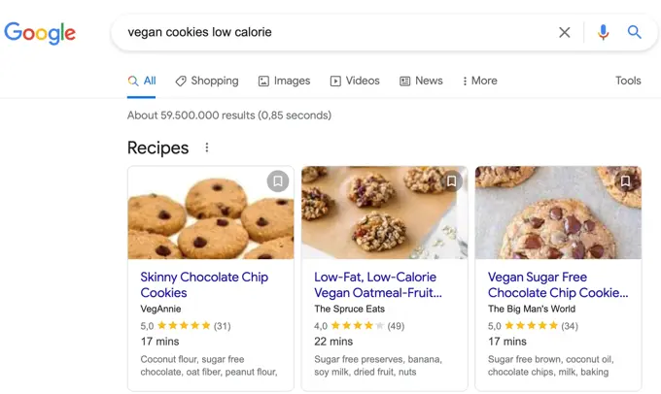661x394 pixels.
Task: Switch to the Shopping tab
Action: (x=207, y=81)
